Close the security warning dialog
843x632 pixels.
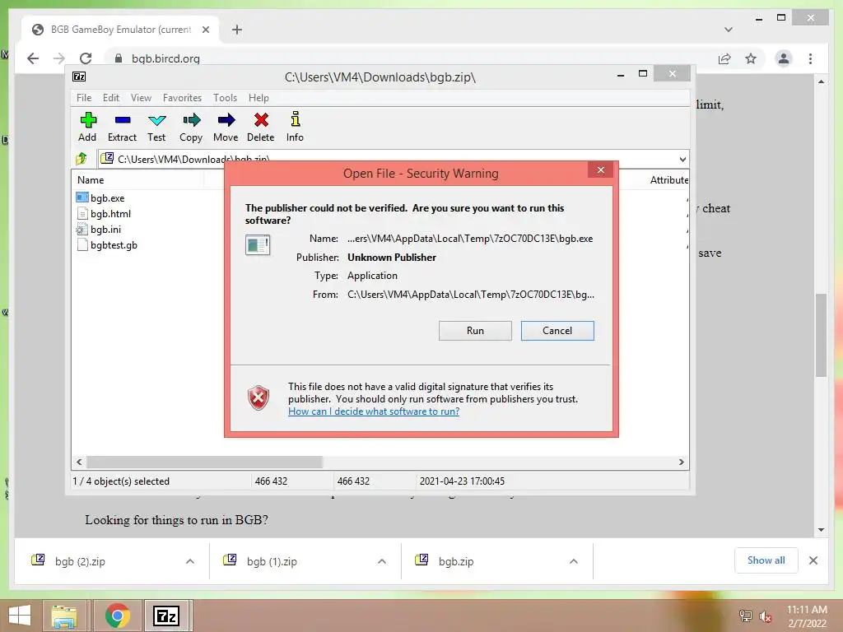pos(600,170)
